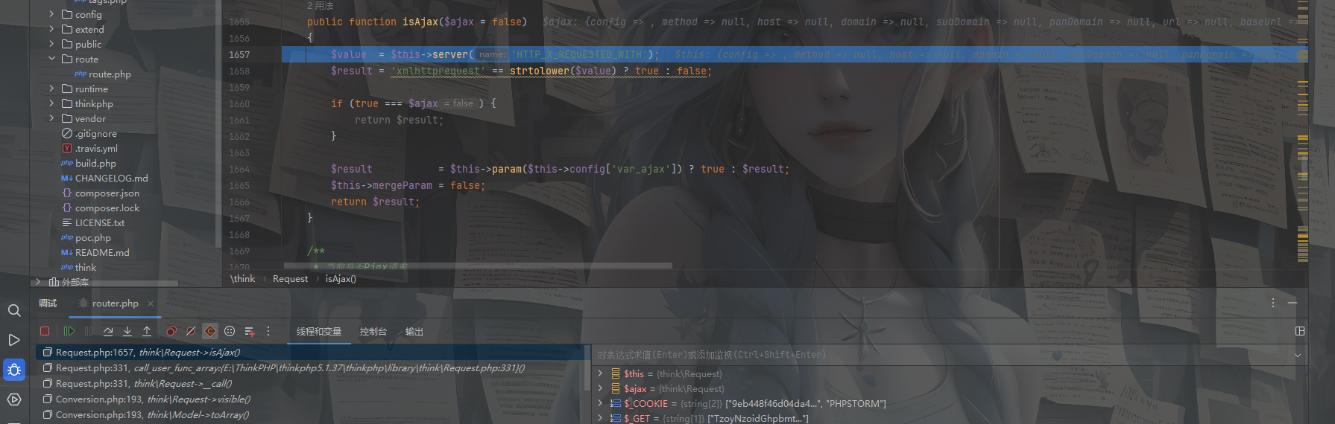Click the Step Out debug icon

coord(147,331)
